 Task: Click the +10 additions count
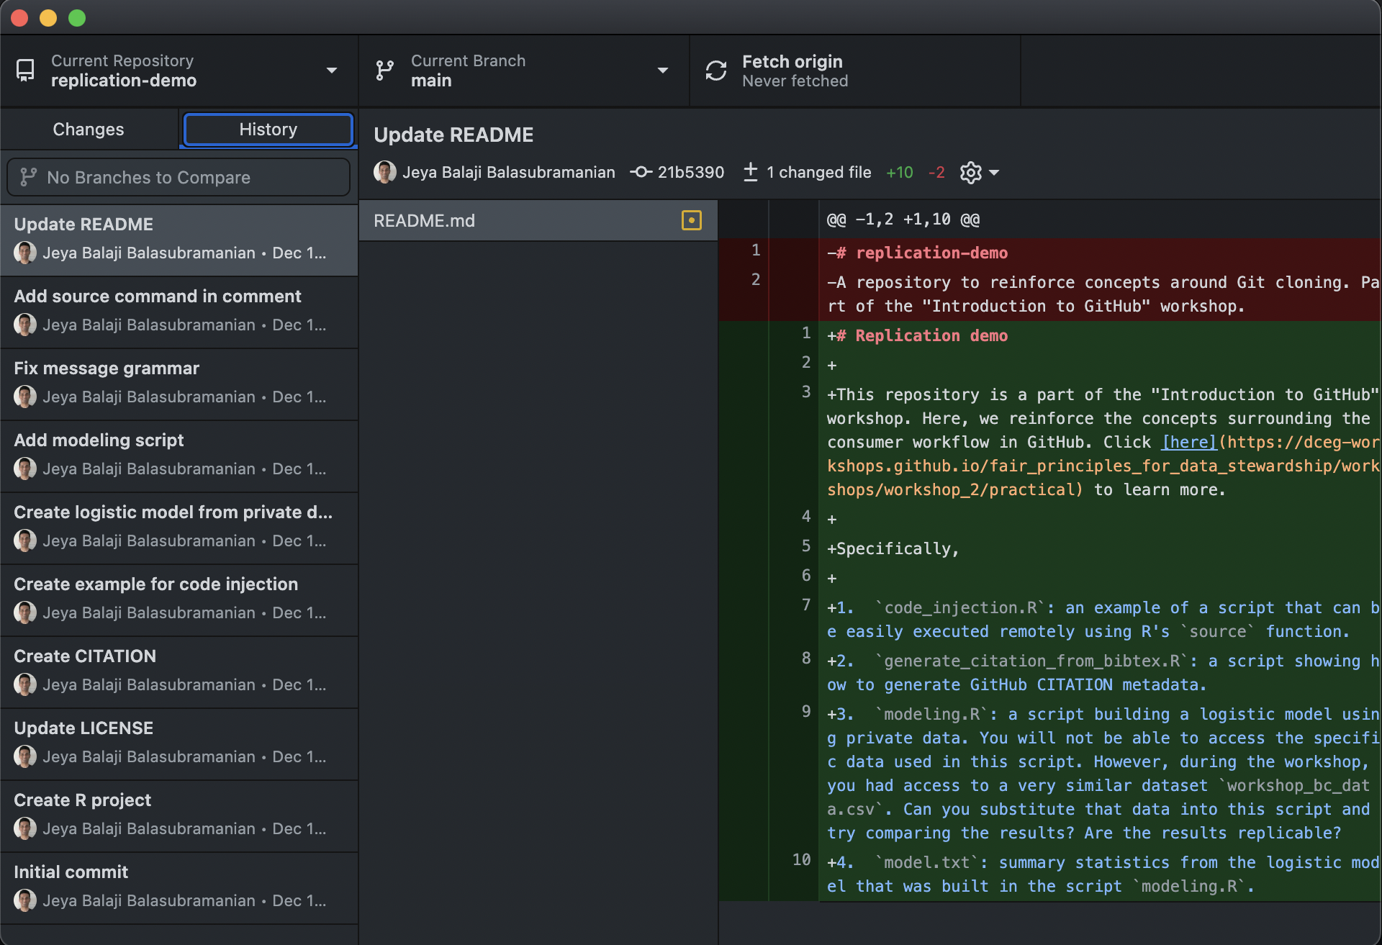point(900,173)
